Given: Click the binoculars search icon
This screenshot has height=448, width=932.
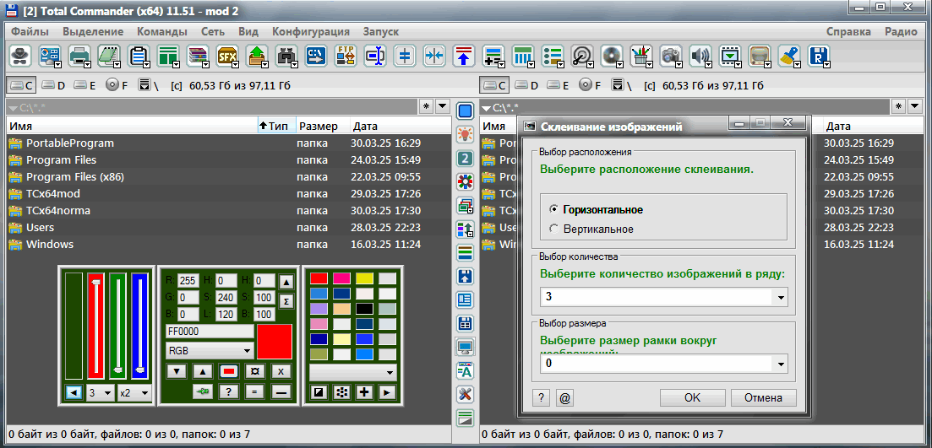Looking at the screenshot, I should (x=286, y=56).
